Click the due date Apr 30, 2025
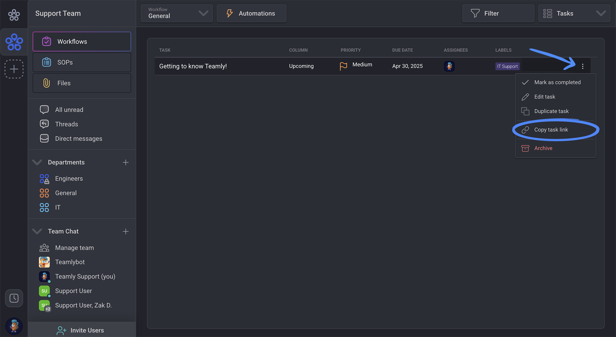 [407, 66]
